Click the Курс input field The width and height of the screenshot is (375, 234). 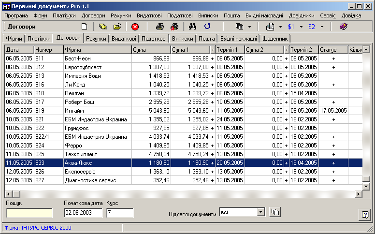120,213
